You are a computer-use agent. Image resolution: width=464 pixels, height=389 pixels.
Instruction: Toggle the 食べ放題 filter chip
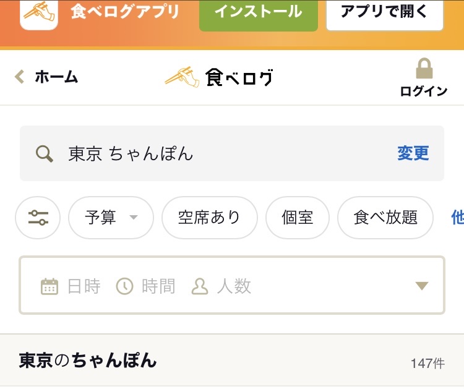(385, 218)
